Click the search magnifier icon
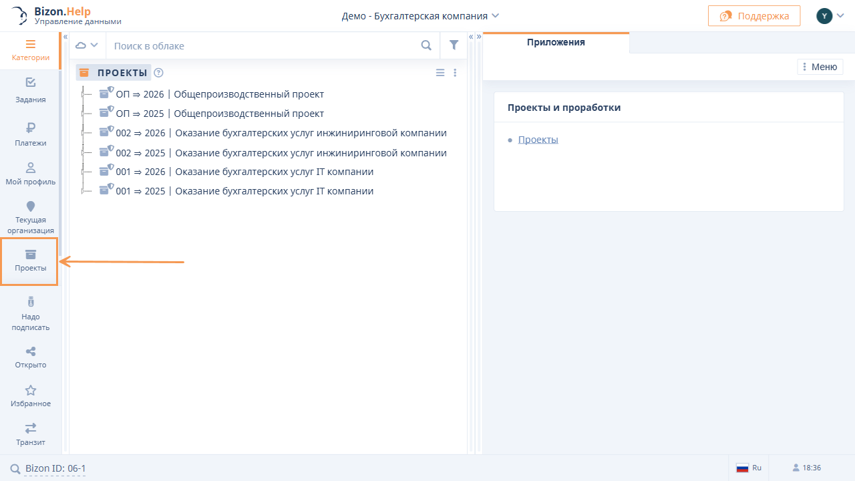 [426, 45]
